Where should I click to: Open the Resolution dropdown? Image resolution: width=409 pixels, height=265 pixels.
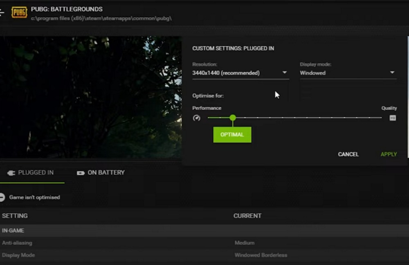[240, 73]
